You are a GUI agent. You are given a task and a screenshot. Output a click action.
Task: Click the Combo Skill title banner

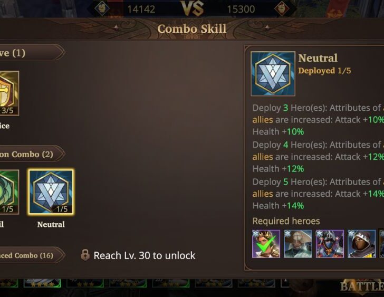tap(192, 29)
